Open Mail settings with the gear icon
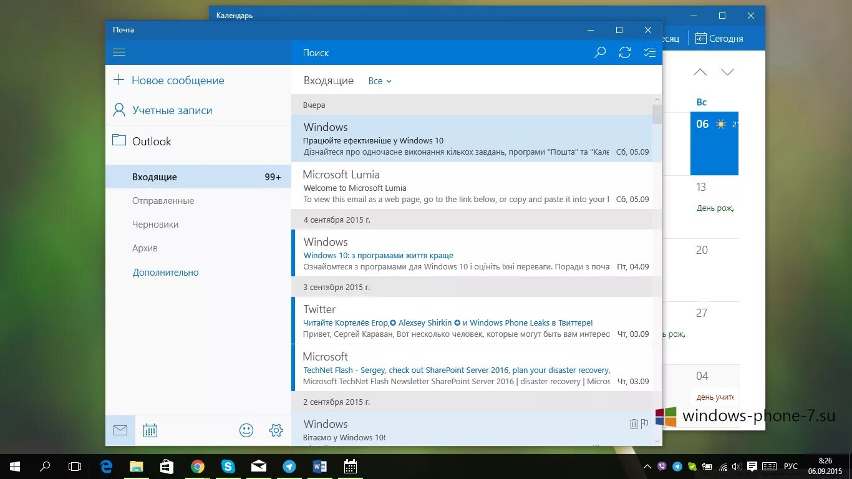 click(276, 430)
